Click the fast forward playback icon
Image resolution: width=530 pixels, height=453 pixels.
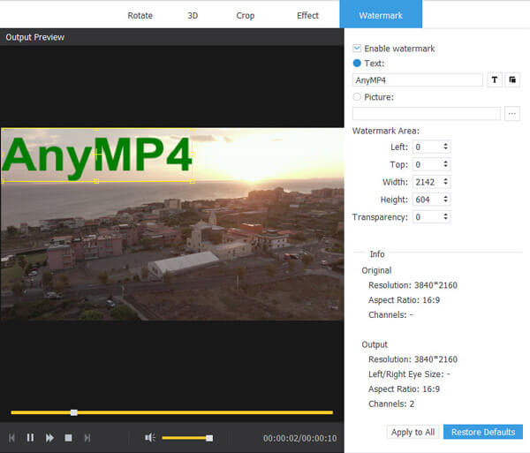49,437
